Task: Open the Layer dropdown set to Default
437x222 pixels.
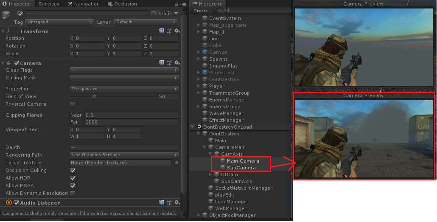Action: pos(146,22)
